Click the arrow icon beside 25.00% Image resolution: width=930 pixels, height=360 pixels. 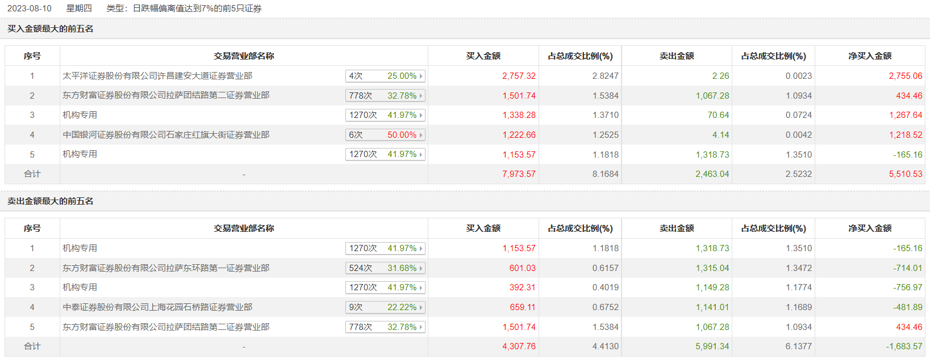point(421,76)
